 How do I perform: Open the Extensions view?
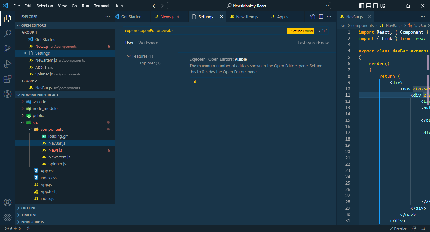pyautogui.click(x=8, y=79)
